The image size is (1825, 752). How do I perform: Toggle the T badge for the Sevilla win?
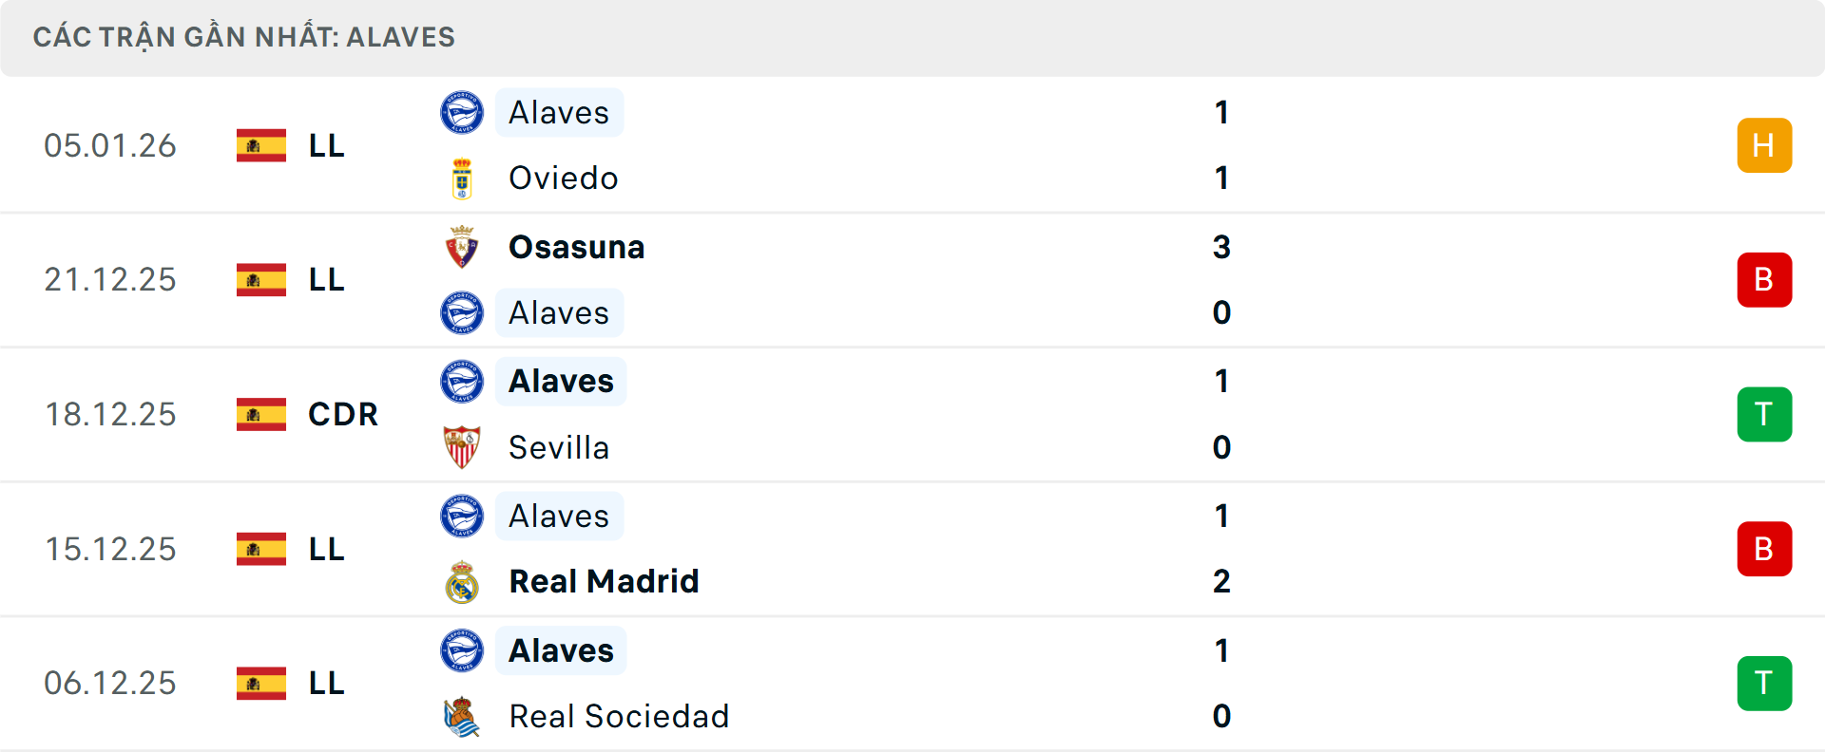[1764, 414]
